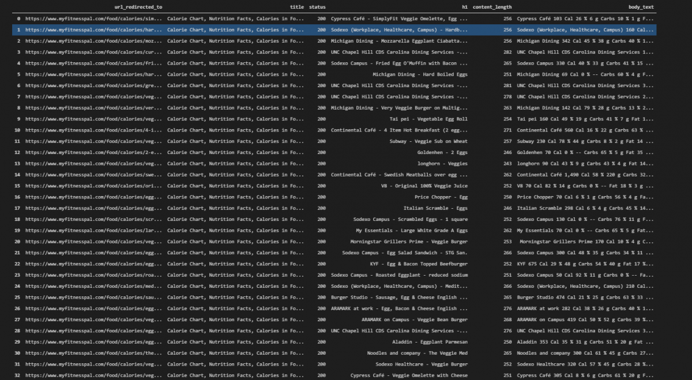Select h1 cell 'Michigan Dining - Mozzarella Eggplant Ciabatta'
Viewport: 692px width, 380px height.
click(x=399, y=41)
